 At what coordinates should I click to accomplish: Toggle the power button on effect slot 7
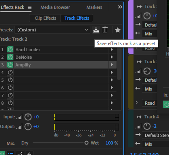[10, 95]
